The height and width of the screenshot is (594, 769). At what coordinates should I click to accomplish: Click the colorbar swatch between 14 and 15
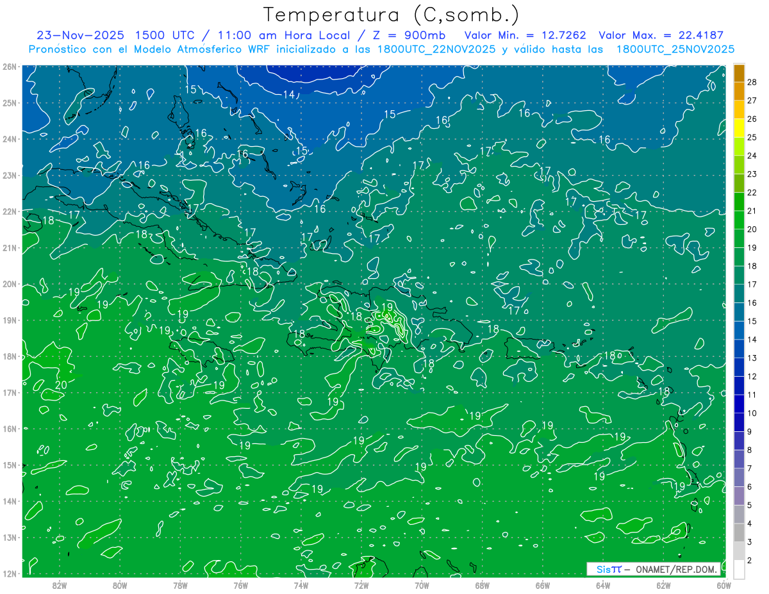tap(740, 330)
